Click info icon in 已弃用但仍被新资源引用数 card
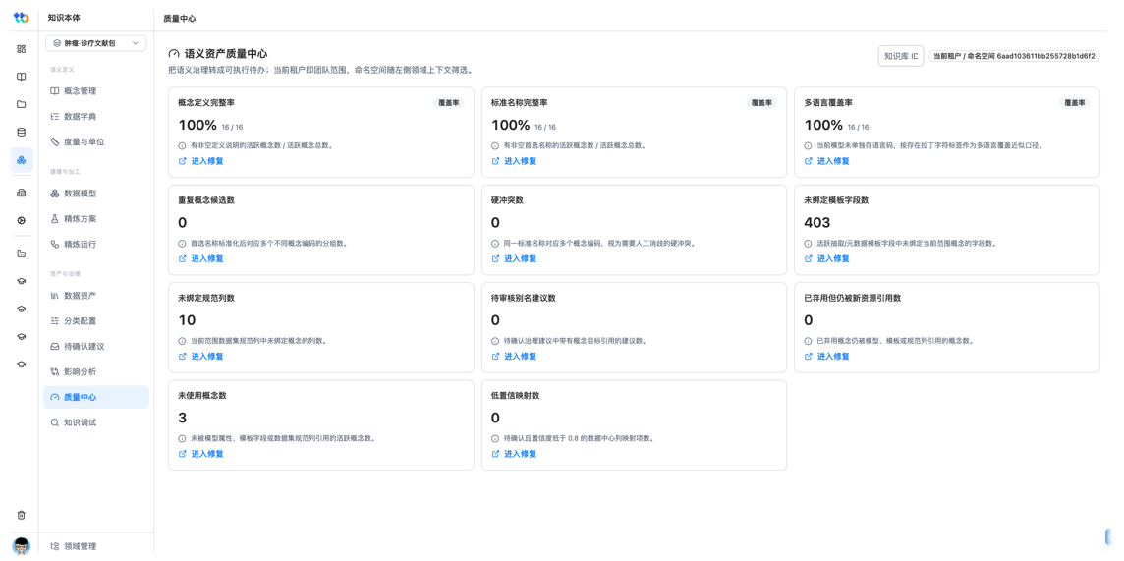The height and width of the screenshot is (561, 1124). coord(808,341)
